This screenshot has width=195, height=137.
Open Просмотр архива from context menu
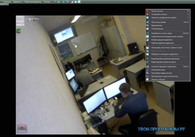168,22
